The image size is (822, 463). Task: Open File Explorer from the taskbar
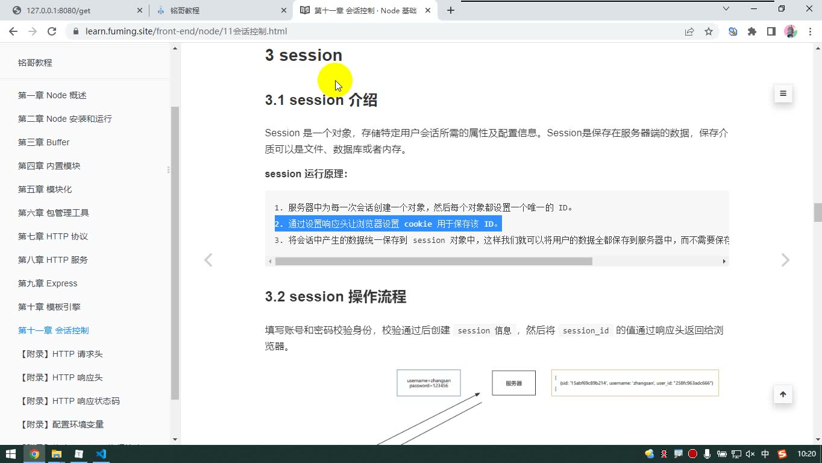(x=57, y=454)
